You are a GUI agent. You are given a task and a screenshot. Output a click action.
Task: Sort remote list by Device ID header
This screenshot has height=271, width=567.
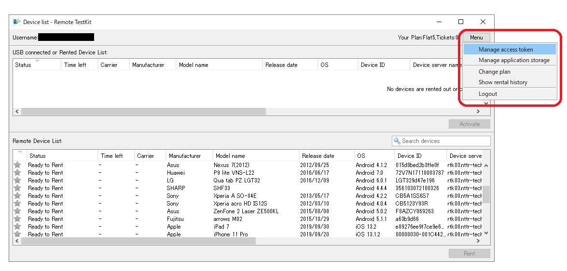421,156
